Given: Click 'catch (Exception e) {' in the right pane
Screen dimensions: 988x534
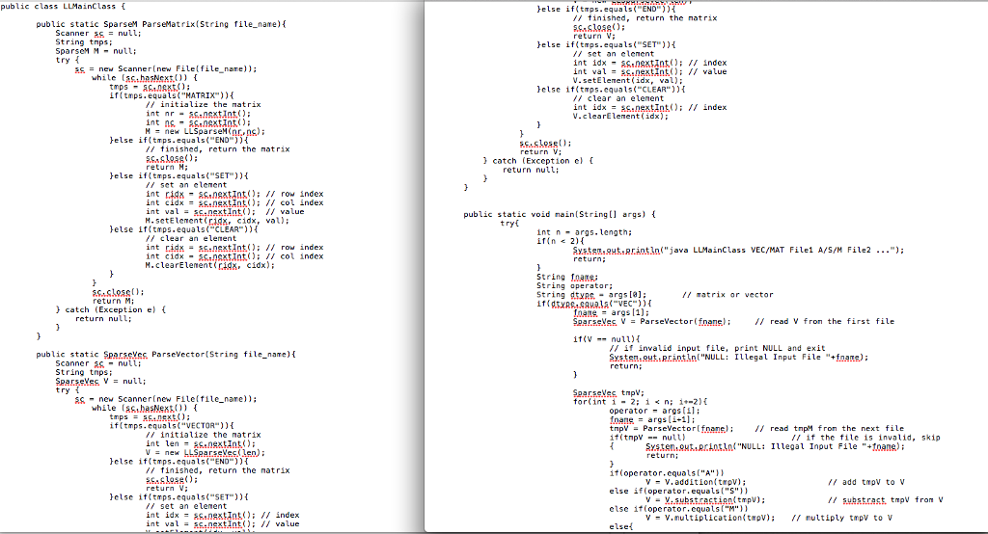Looking at the screenshot, I should pyautogui.click(x=542, y=161).
